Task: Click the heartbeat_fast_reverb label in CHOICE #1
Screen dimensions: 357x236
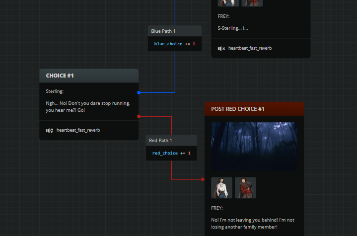Action: coord(78,130)
